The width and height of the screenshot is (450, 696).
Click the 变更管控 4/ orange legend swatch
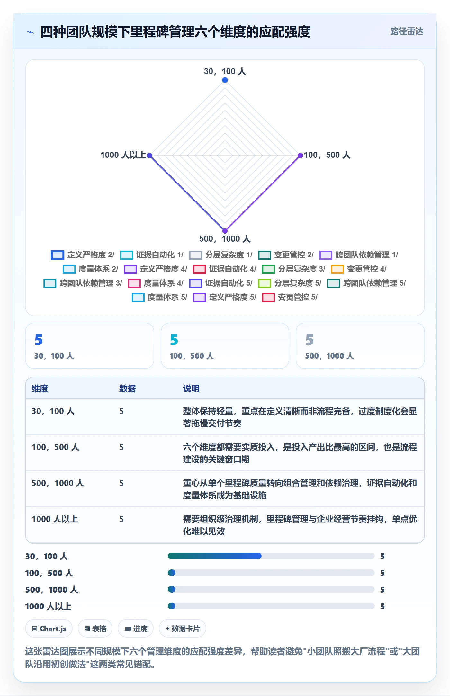[337, 269]
